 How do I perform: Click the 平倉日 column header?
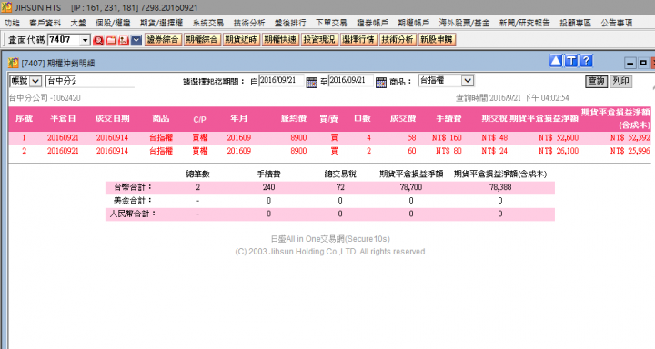point(63,119)
